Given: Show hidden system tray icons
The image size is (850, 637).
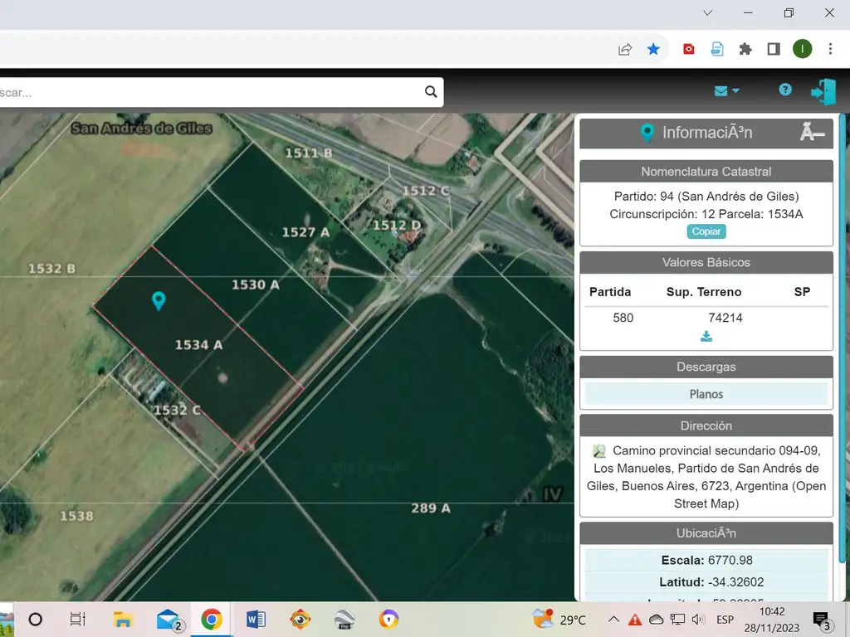Looking at the screenshot, I should point(613,620).
